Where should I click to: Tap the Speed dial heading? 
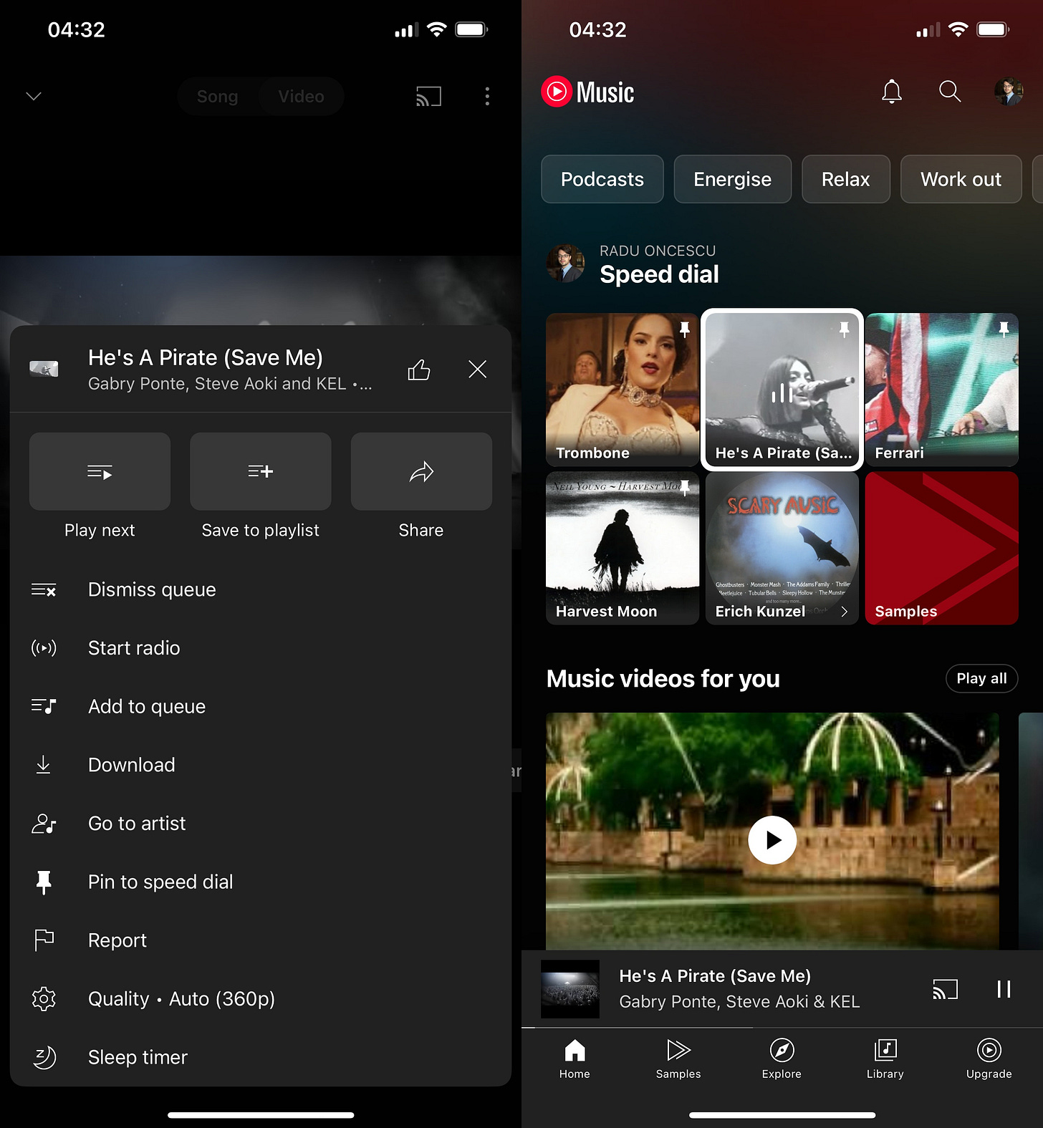[x=659, y=274]
